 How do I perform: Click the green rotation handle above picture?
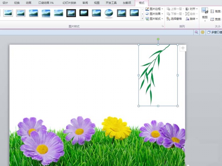tap(158, 39)
